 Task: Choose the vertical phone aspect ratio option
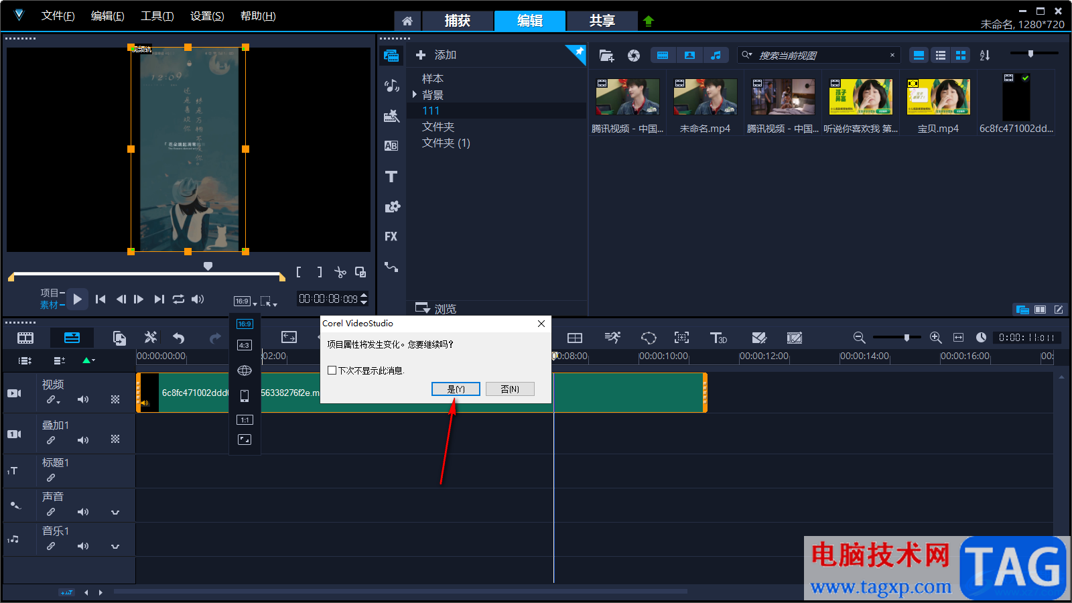245,396
